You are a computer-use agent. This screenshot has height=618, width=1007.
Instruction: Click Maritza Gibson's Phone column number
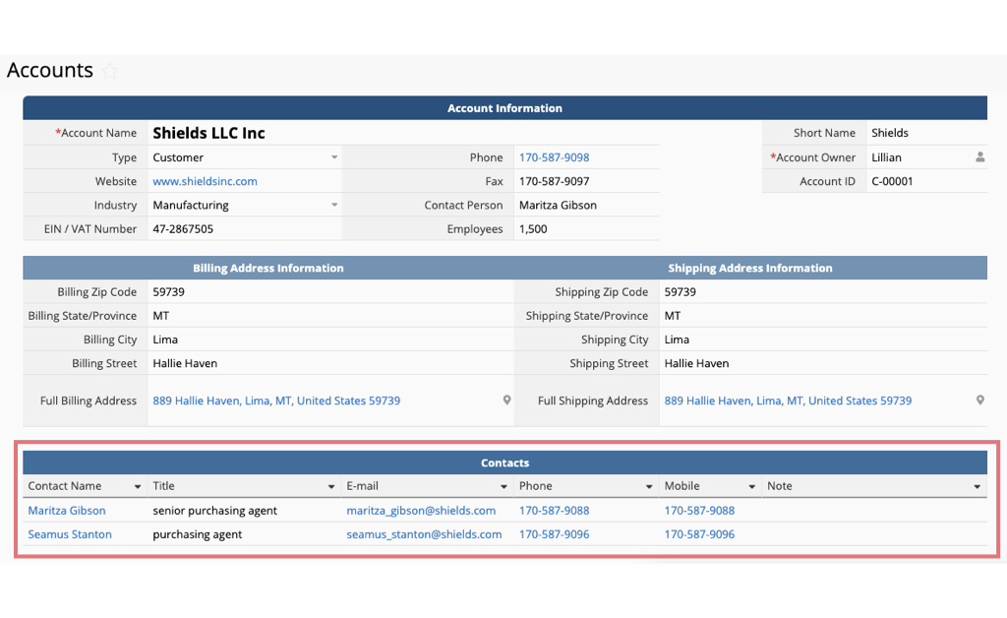pyautogui.click(x=554, y=511)
